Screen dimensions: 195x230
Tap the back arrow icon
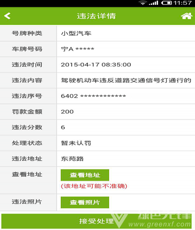pyautogui.click(x=7, y=16)
